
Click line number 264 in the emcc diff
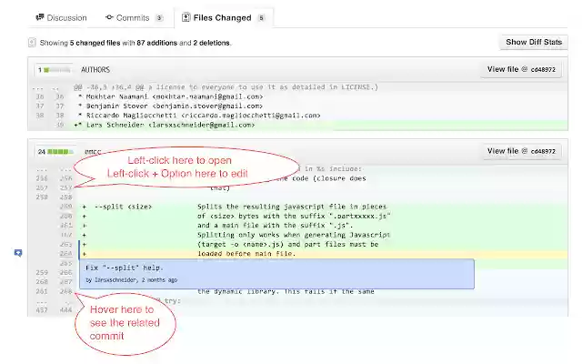66,254
